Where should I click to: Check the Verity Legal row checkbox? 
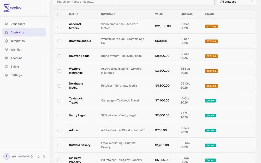pos(59,116)
